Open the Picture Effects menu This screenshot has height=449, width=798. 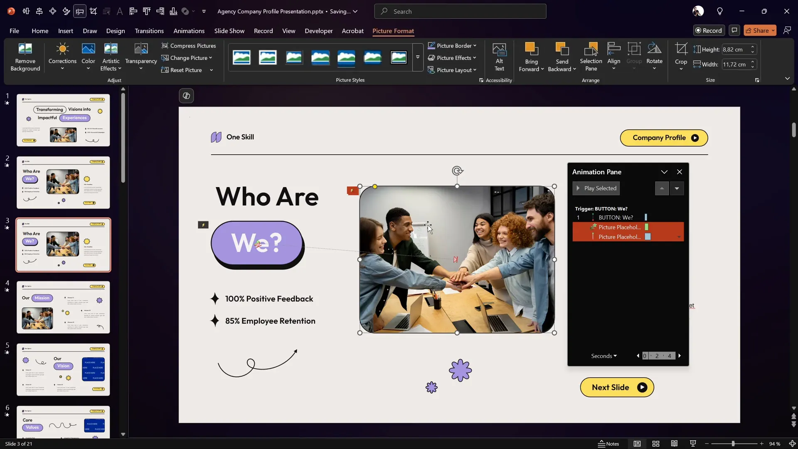coord(453,58)
